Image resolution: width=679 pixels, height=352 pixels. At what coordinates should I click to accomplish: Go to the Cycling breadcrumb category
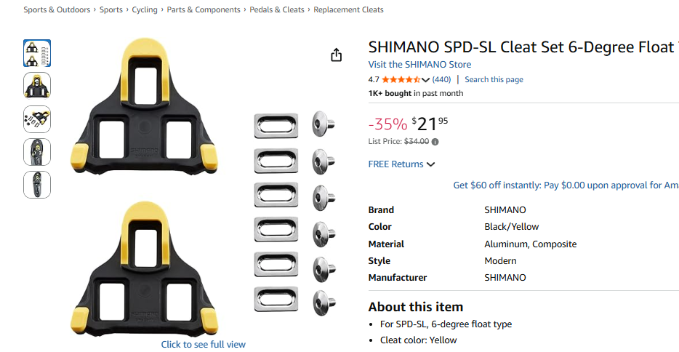pos(145,10)
